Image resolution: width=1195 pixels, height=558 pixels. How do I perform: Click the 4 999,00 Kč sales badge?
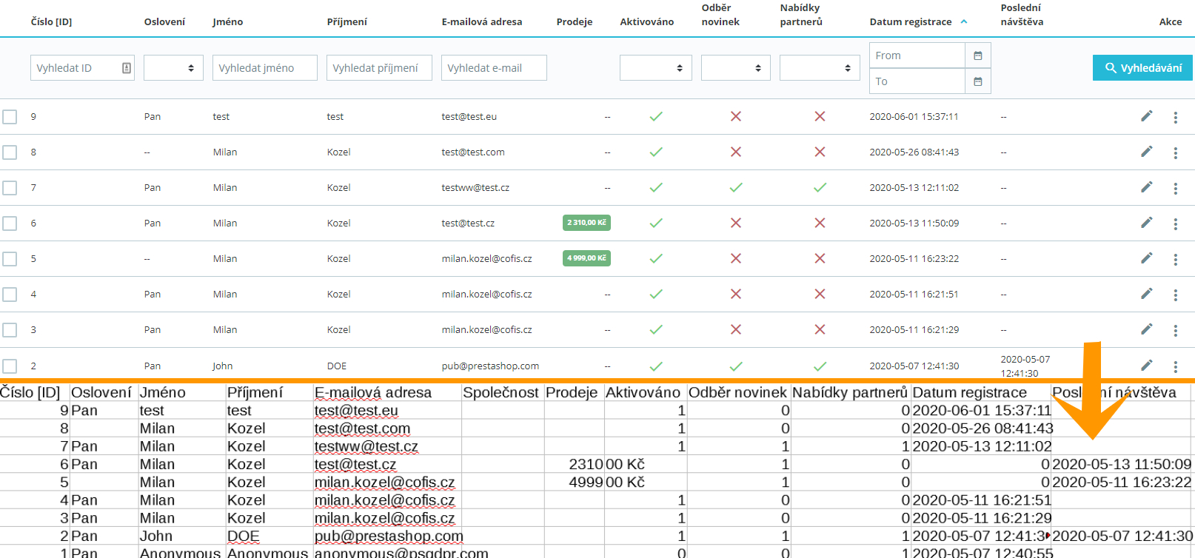click(586, 258)
